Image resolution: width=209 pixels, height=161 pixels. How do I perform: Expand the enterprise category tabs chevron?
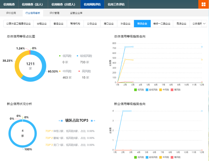(204, 24)
